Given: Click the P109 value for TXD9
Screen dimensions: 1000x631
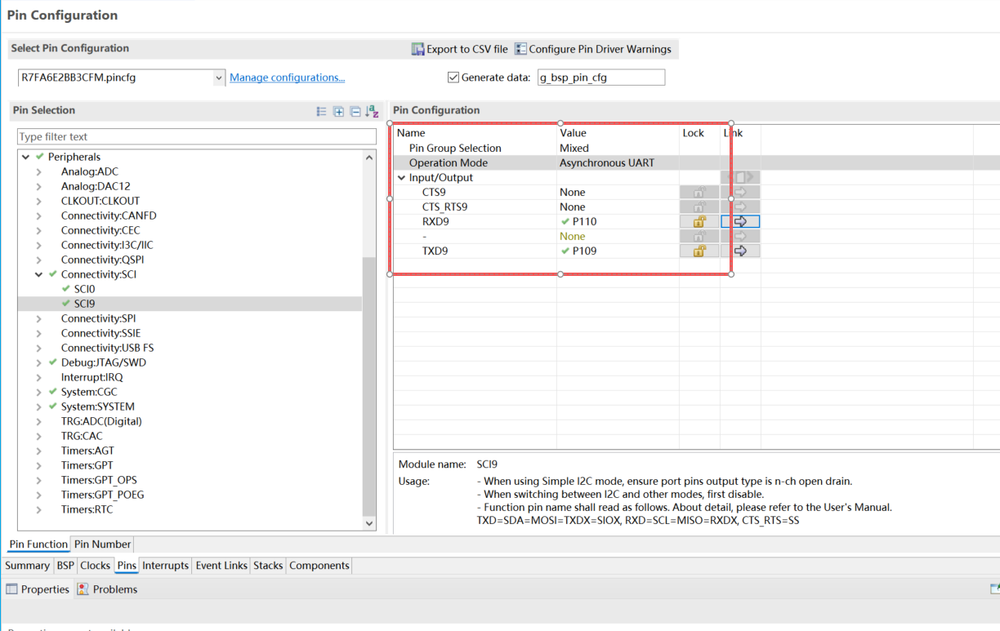Looking at the screenshot, I should 584,251.
